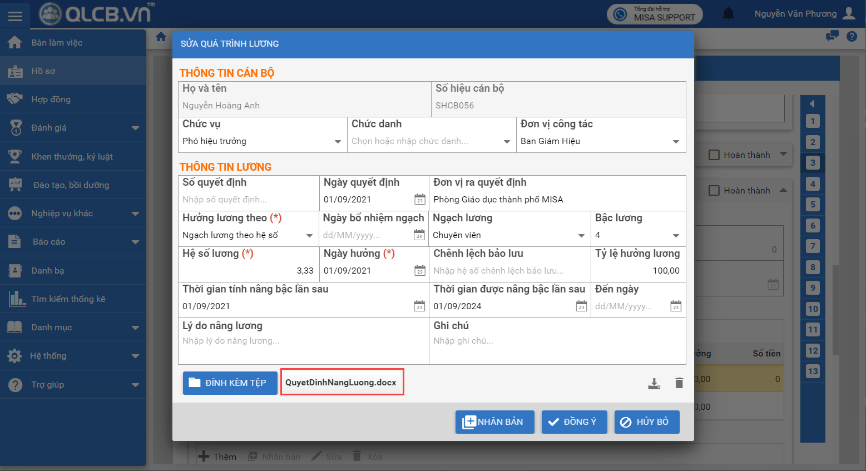This screenshot has height=471, width=866.
Task: Open the Bậc lương dropdown
Action: (676, 236)
